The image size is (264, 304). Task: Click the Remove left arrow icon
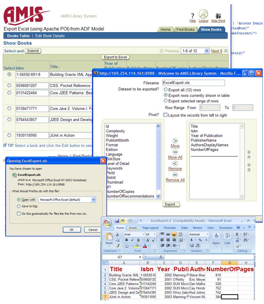point(175,164)
